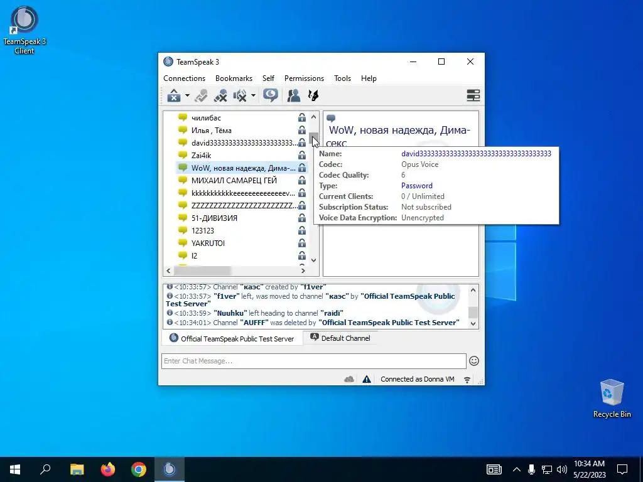Open the Help menu
This screenshot has height=482, width=643.
tap(369, 78)
